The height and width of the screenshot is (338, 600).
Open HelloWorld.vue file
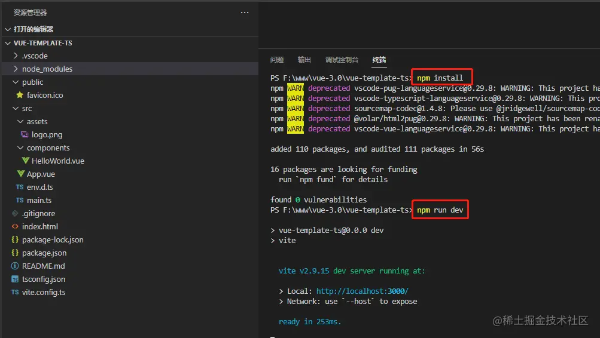[x=58, y=161]
